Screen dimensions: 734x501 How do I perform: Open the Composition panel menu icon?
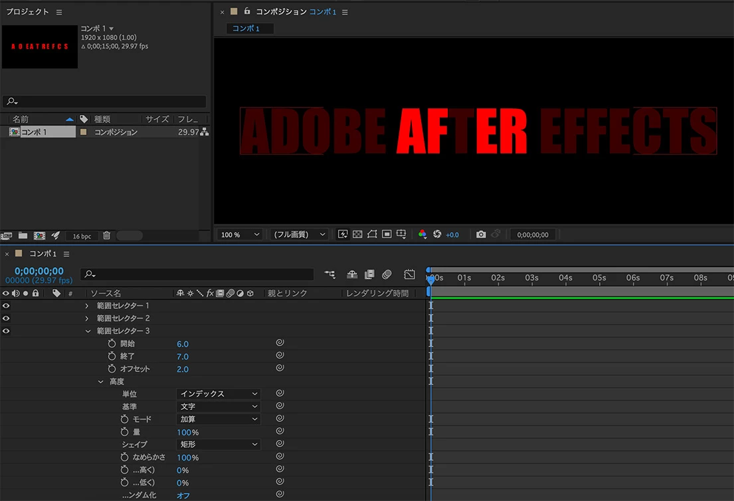(x=345, y=12)
